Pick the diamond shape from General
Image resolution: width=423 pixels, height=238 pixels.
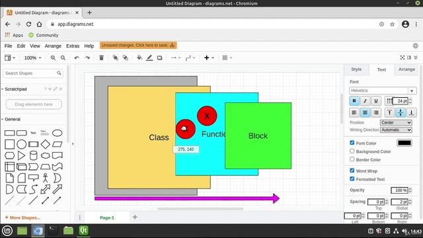click(46, 144)
